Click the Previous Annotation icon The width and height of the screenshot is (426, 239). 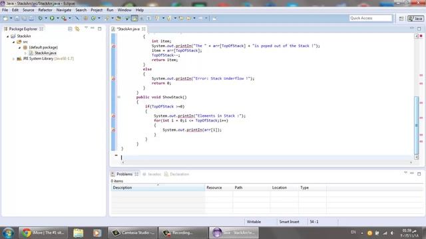(169, 18)
